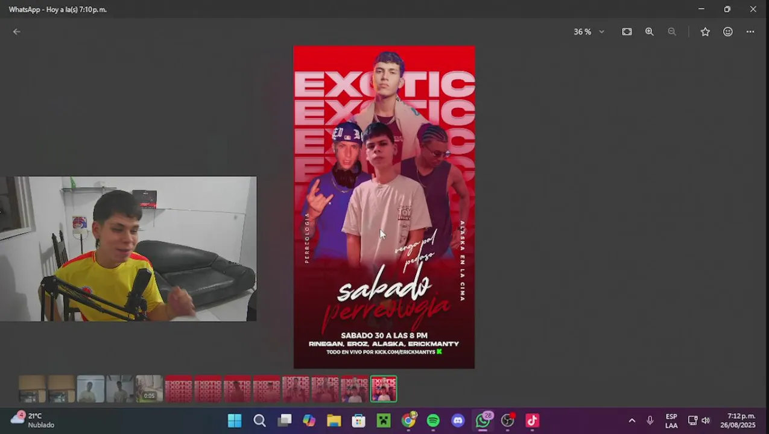This screenshot has height=434, width=769.
Task: Zoom out of the image
Action: [671, 32]
